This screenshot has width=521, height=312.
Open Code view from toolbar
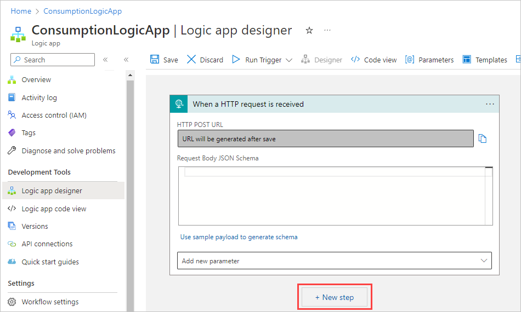[373, 60]
